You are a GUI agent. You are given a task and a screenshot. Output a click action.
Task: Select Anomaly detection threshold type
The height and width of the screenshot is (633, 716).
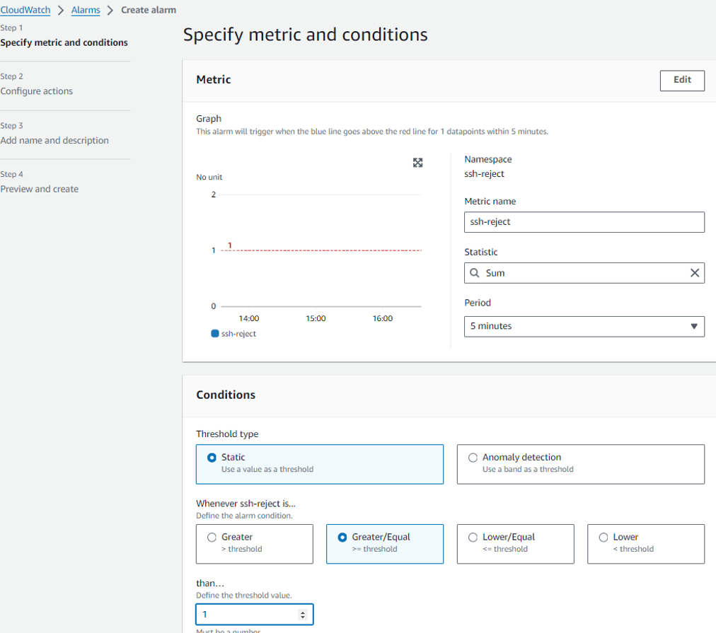pyautogui.click(x=473, y=458)
